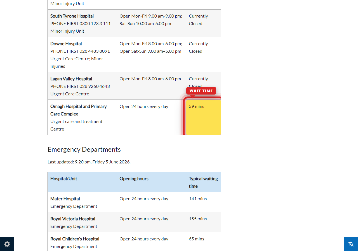Select Downe Hospital Currently Closed status

pyautogui.click(x=198, y=47)
